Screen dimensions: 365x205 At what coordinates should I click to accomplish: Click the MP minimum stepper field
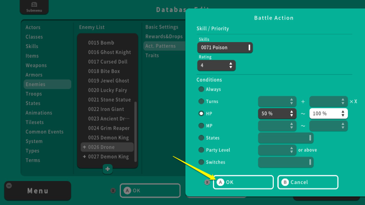(x=277, y=125)
